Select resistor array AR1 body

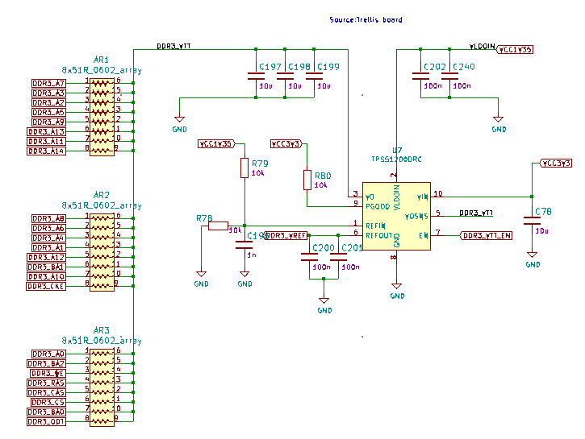101,115
